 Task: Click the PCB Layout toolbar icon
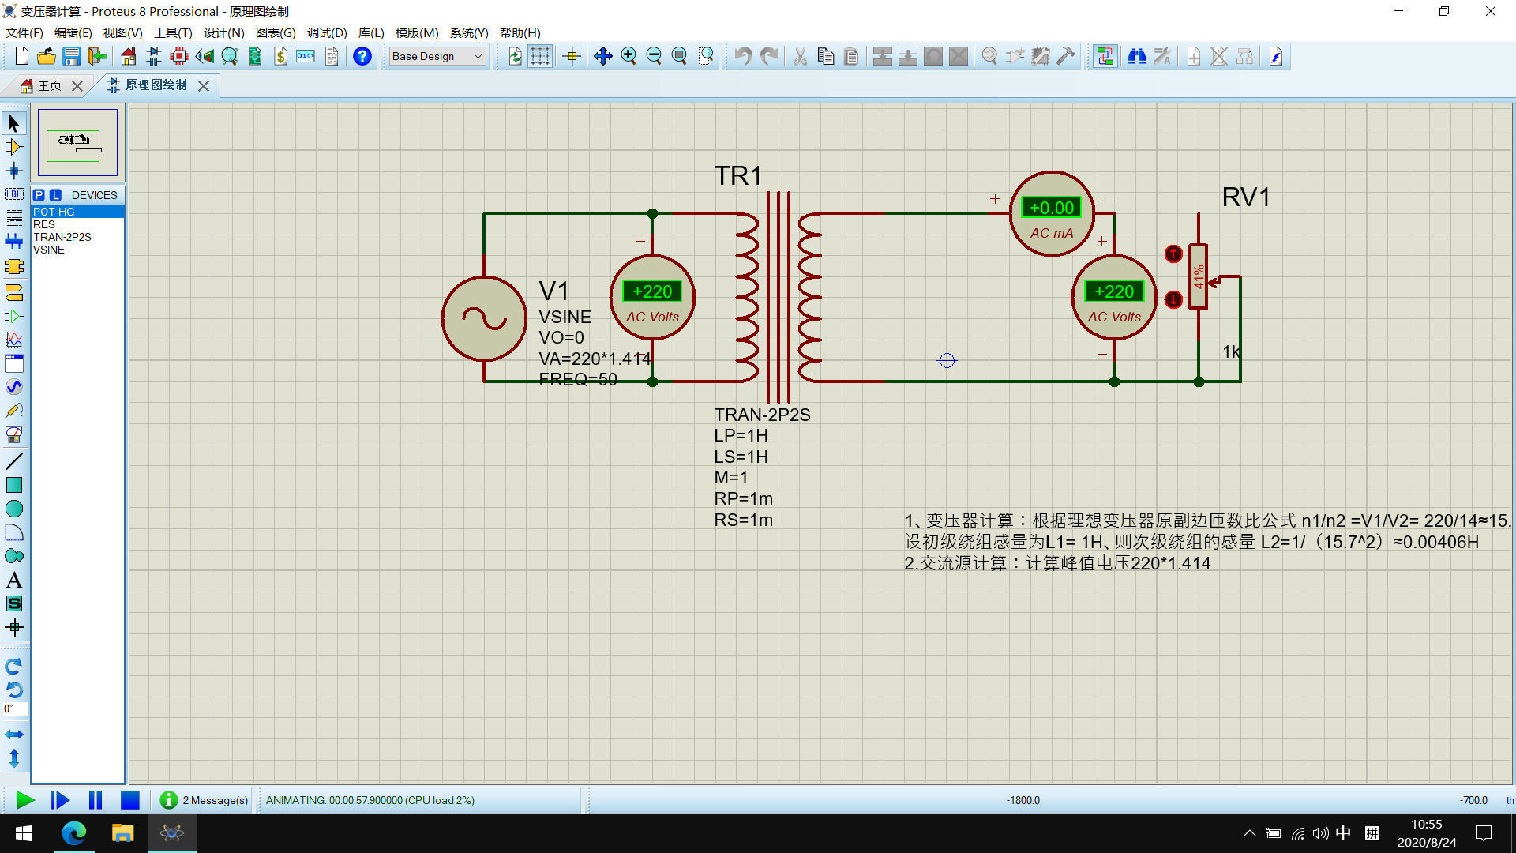[x=179, y=56]
